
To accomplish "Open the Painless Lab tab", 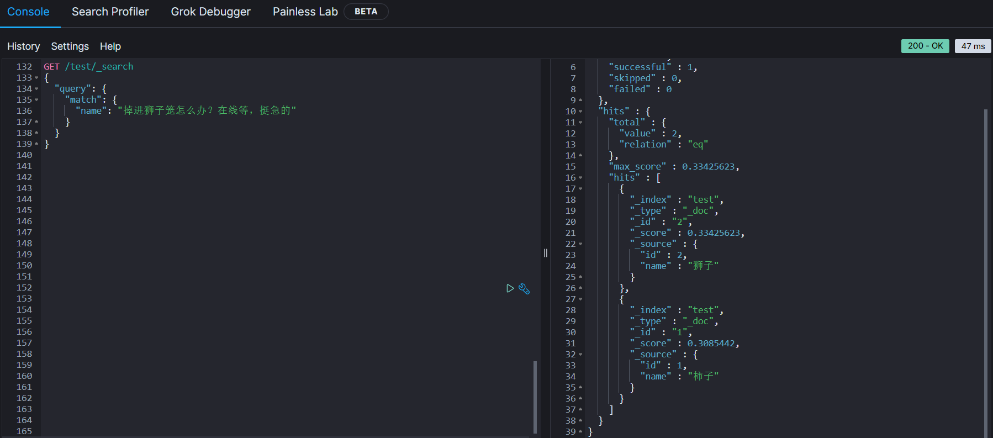I will pos(305,12).
